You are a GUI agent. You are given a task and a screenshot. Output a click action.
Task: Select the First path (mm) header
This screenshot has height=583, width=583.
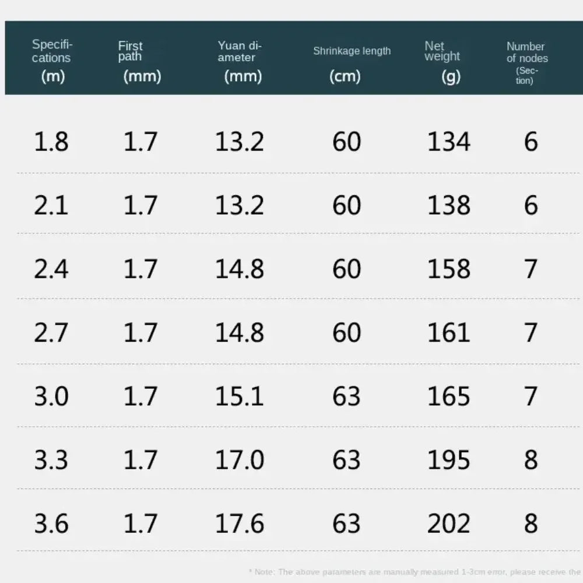coord(139,62)
